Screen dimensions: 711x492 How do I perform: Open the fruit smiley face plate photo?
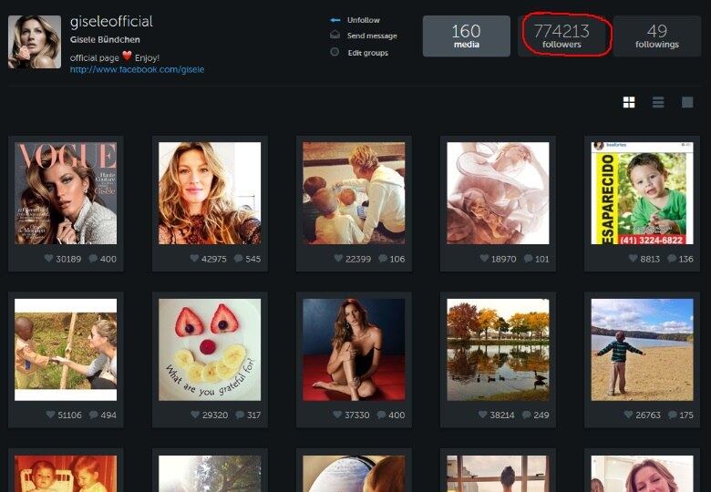(x=210, y=349)
